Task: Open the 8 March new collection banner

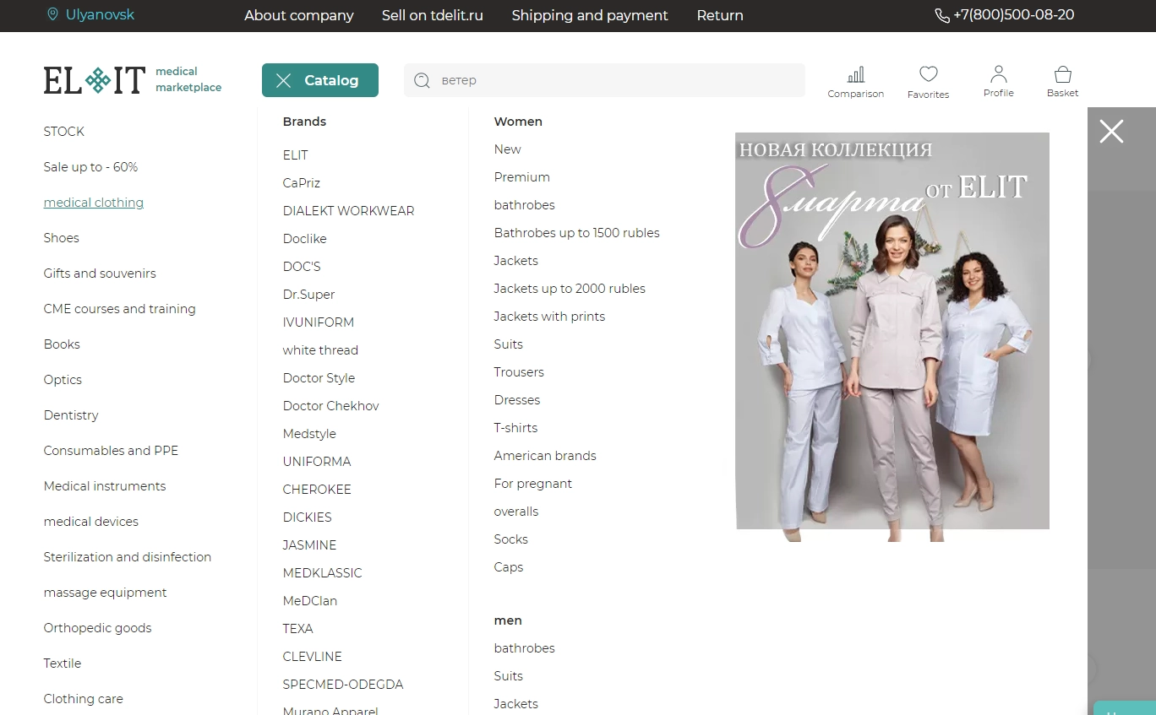Action: [x=892, y=337]
